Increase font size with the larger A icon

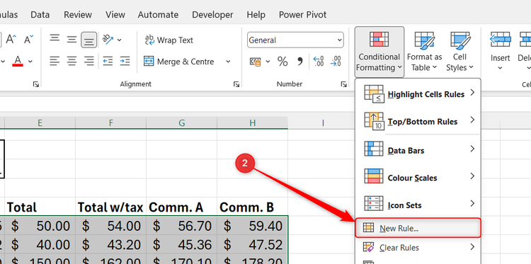pos(11,40)
